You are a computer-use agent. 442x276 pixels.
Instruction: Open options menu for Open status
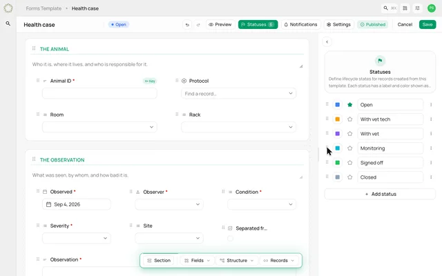tap(431, 105)
